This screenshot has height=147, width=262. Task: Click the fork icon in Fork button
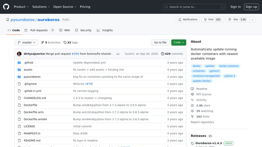point(205,20)
